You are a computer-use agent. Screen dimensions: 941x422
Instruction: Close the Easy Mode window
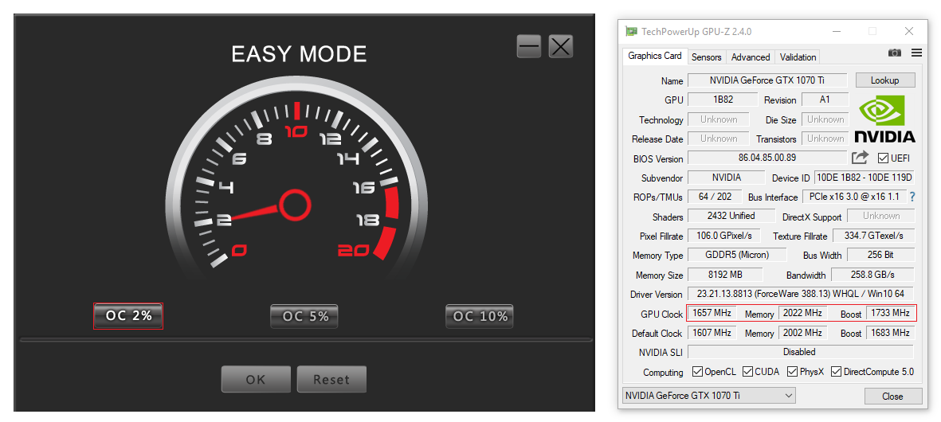(x=560, y=47)
